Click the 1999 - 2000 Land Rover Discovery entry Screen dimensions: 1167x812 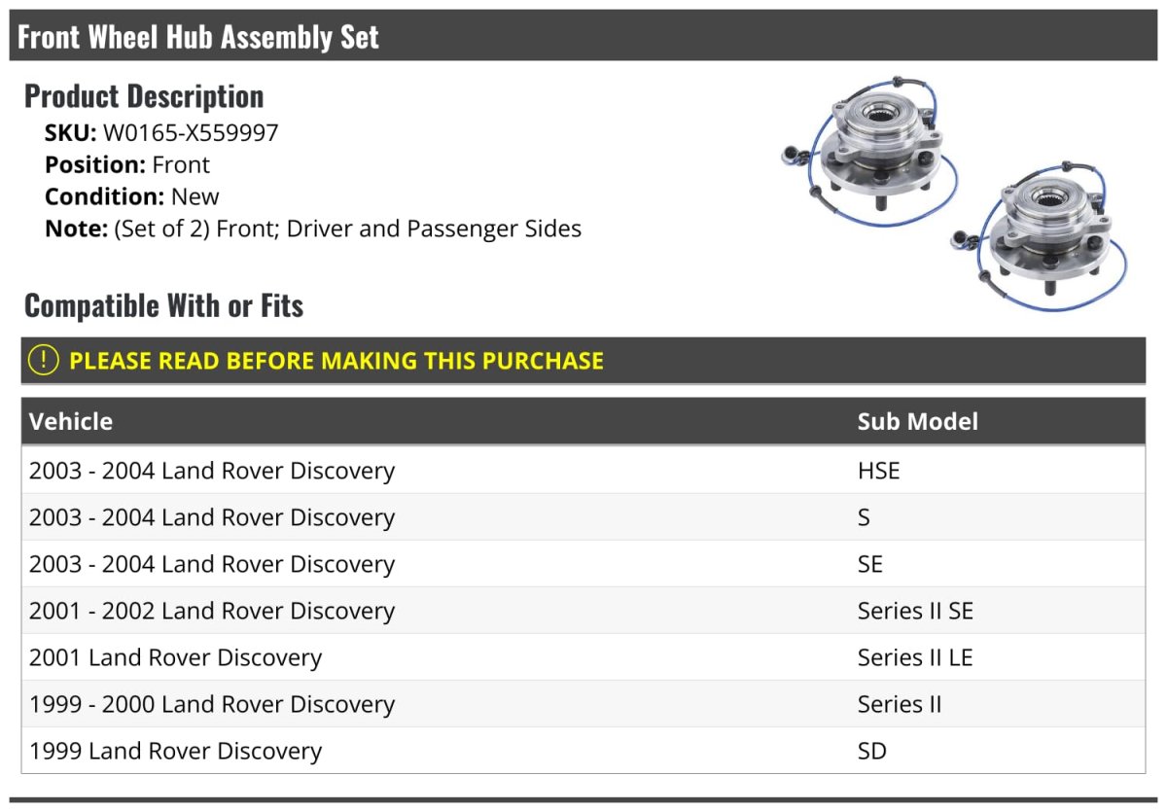[x=212, y=704]
